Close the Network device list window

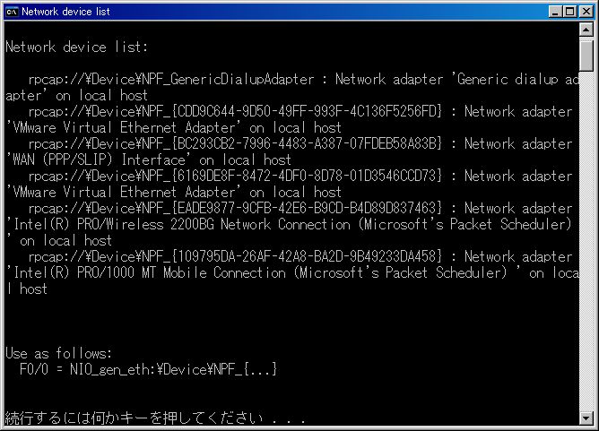[586, 12]
